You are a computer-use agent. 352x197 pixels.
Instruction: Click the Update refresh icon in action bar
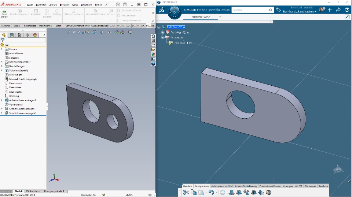click(x=223, y=192)
